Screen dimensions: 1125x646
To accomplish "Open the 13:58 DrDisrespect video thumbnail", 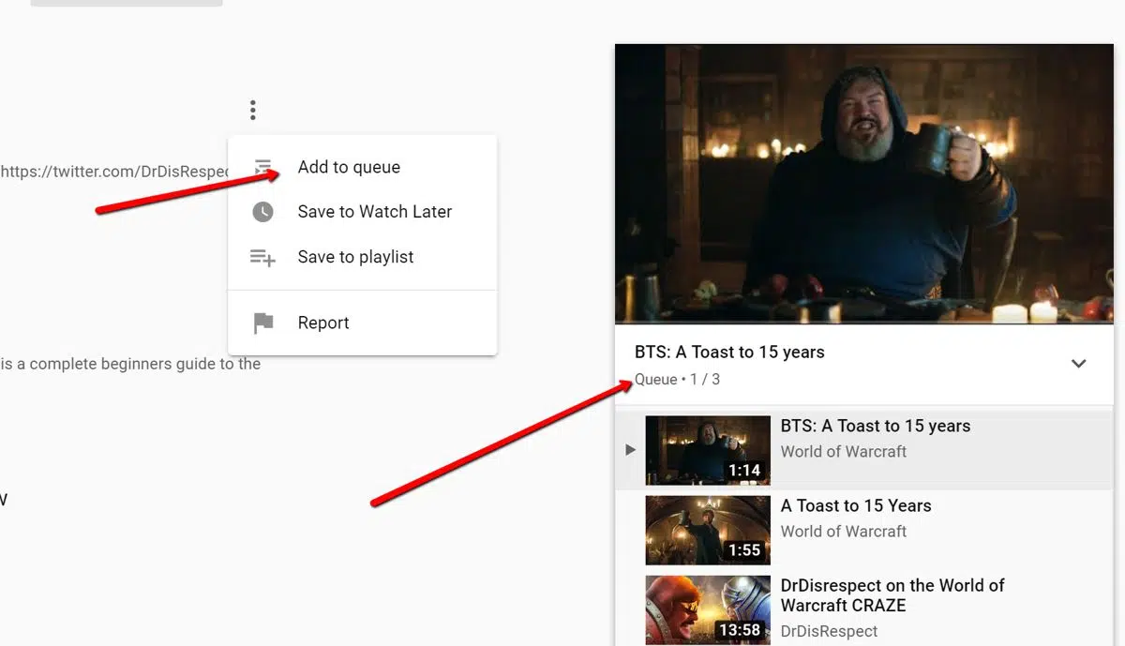I will pyautogui.click(x=708, y=609).
